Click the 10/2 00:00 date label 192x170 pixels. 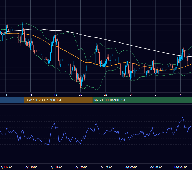(x=130, y=167)
